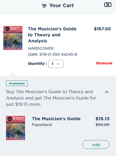Click the shopping cart icon in header
116x156 pixels.
pos(44,6)
